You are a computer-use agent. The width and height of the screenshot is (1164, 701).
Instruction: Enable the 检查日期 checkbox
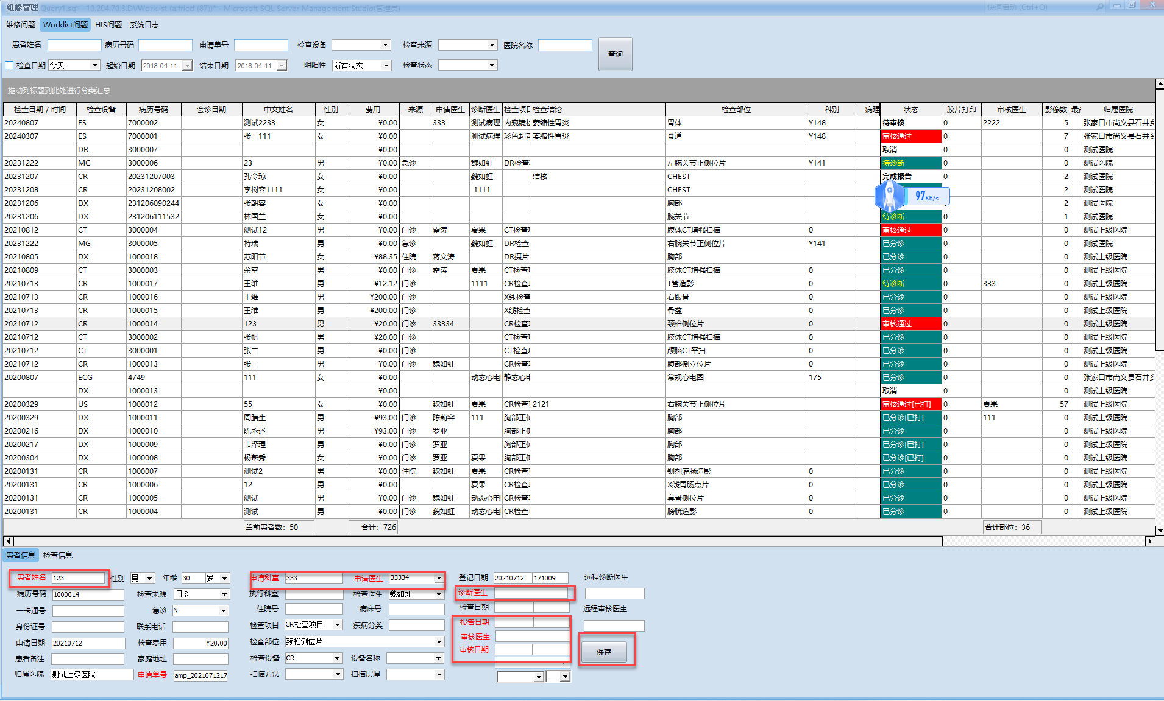[x=9, y=65]
